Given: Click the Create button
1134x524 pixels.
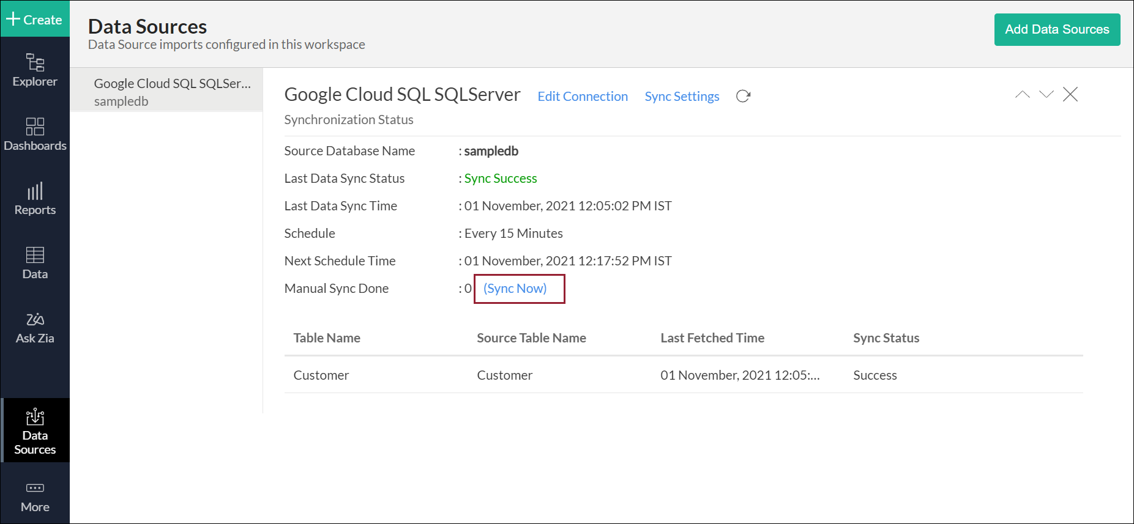Looking at the screenshot, I should (35, 20).
